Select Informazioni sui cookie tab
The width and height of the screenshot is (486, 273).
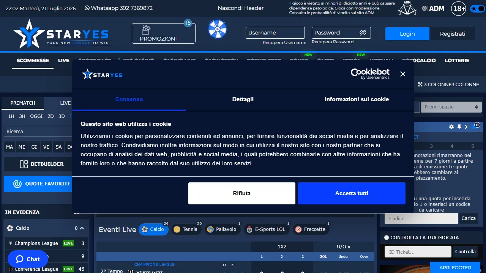(357, 99)
